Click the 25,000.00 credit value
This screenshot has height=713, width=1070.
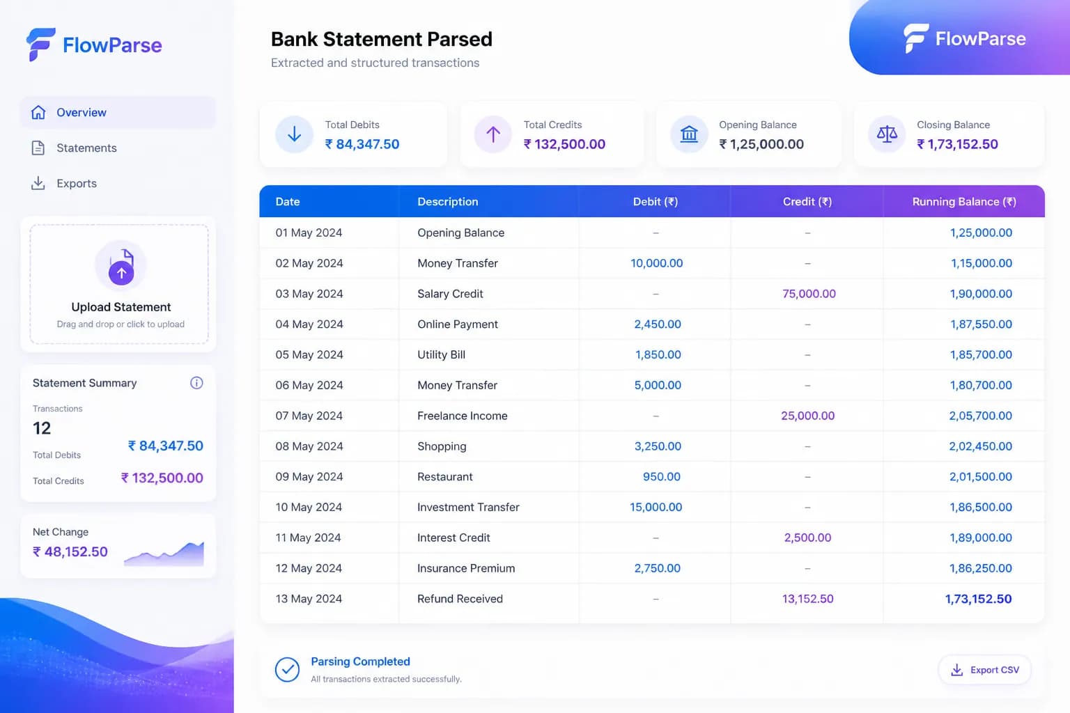pyautogui.click(x=808, y=416)
